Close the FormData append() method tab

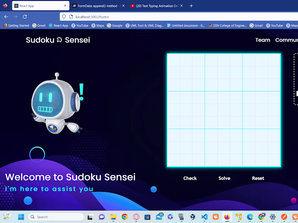pos(124,6)
